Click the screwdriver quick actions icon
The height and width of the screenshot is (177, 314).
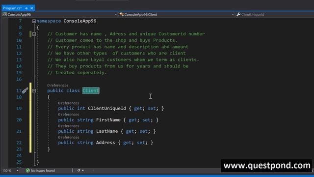(25, 90)
